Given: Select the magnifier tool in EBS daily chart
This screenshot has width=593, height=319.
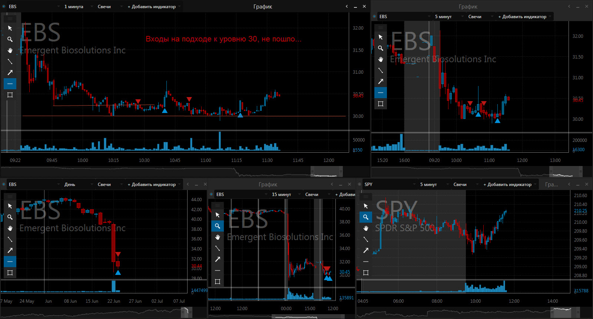Looking at the screenshot, I should click(x=10, y=217).
